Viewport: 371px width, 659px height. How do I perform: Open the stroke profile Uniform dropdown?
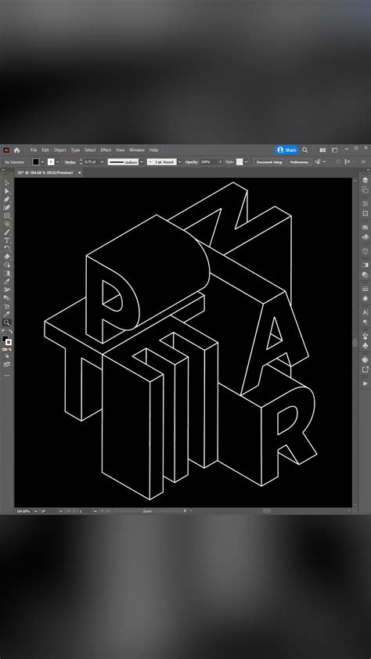[x=142, y=162]
